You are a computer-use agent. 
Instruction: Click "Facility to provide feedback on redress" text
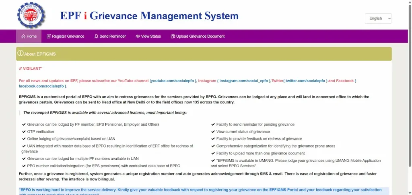coord(259,139)
